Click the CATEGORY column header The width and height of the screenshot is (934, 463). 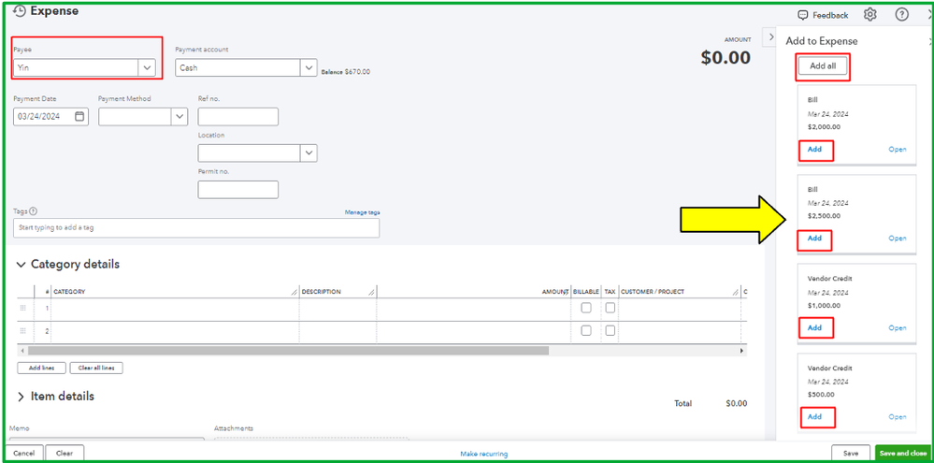pyautogui.click(x=70, y=292)
